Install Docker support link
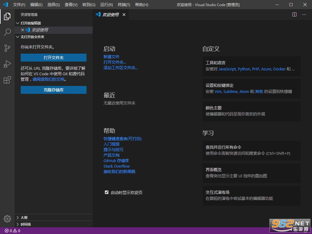The image size is (312, 234). (x=279, y=69)
